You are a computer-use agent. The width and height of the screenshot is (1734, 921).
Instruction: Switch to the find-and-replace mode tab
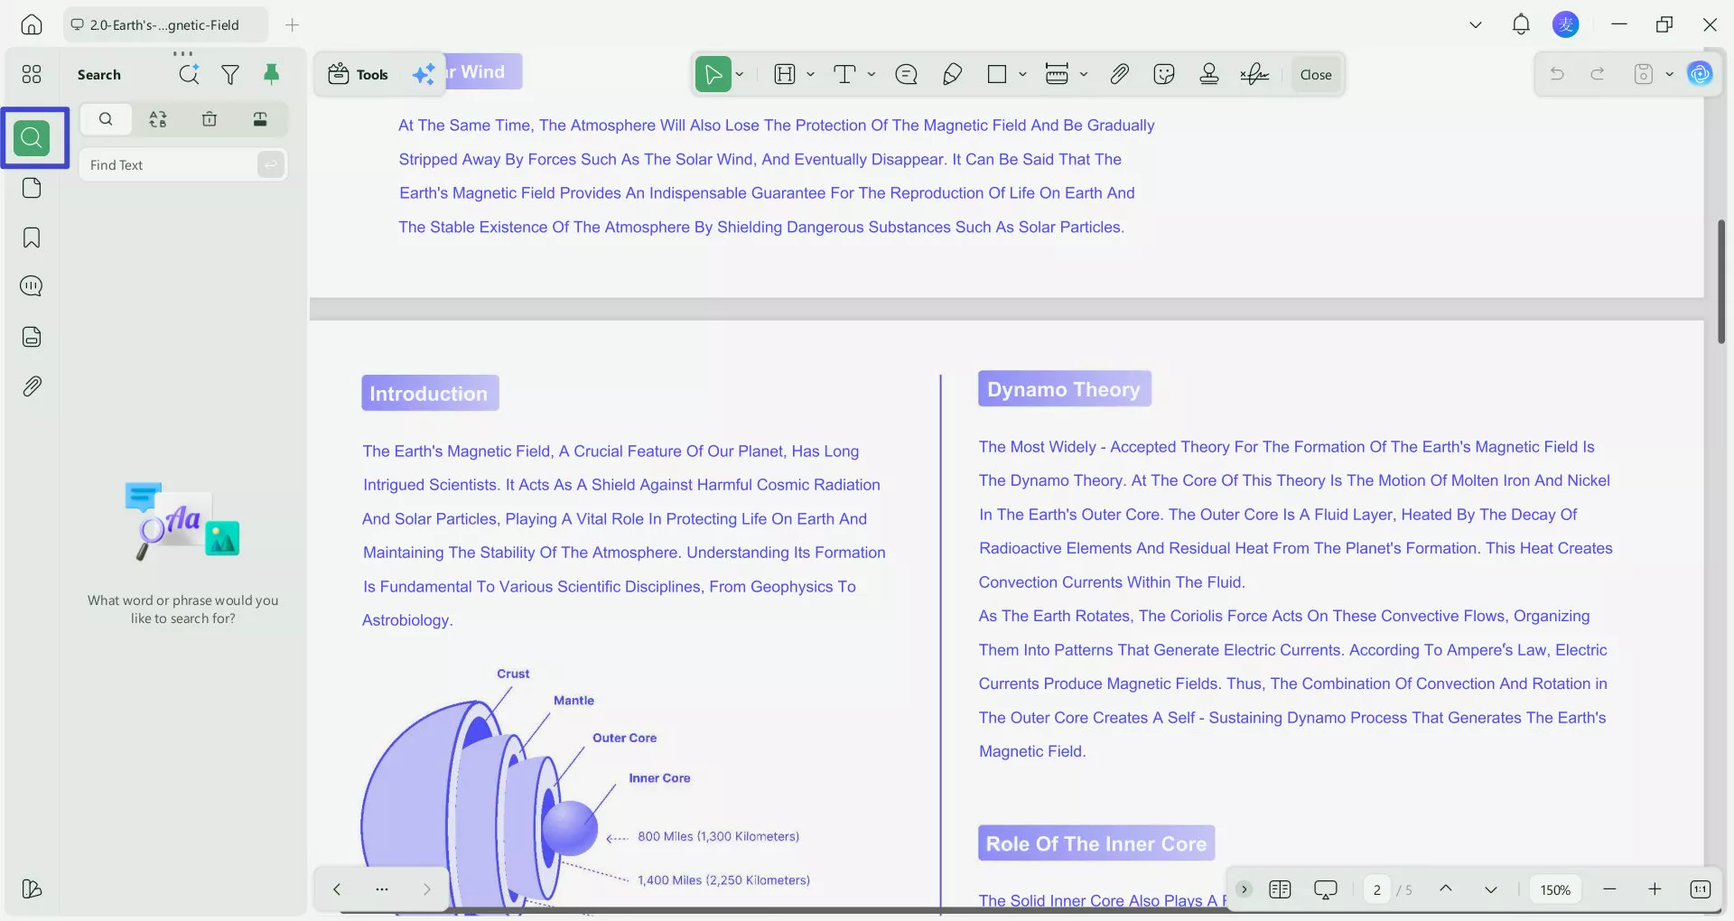click(158, 119)
